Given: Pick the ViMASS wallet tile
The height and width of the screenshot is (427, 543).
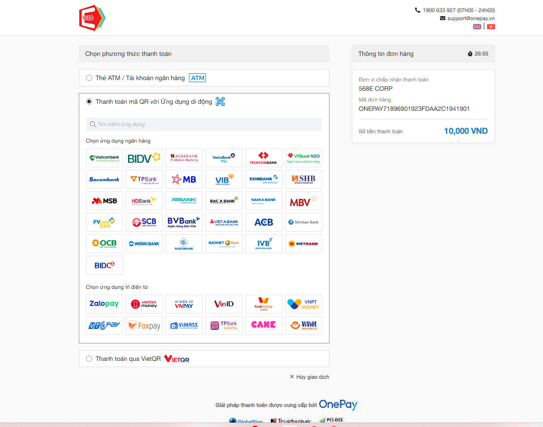Looking at the screenshot, I should (x=184, y=326).
